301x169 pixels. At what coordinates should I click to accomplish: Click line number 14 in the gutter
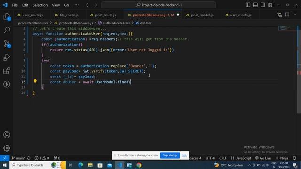pos(23,93)
